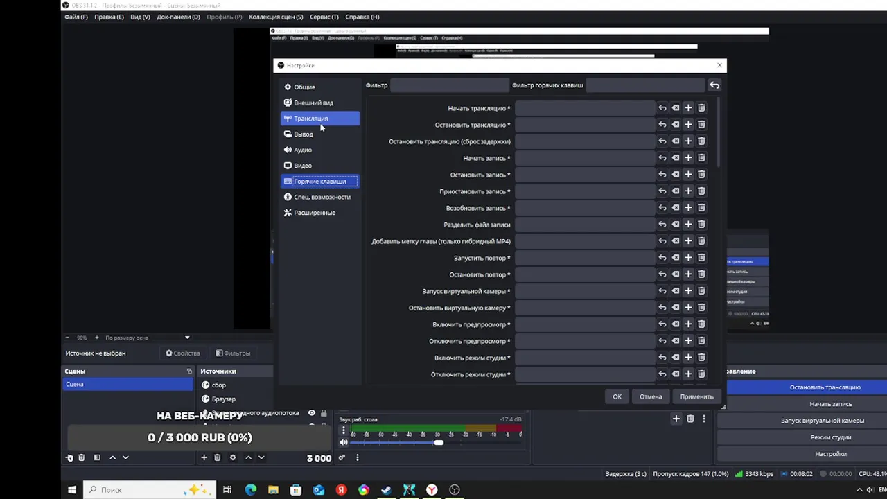Delete selected source with trash icon

point(217,457)
